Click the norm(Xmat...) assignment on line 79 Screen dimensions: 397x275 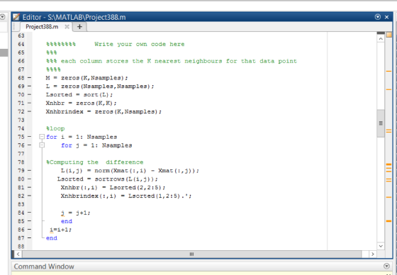(x=130, y=171)
